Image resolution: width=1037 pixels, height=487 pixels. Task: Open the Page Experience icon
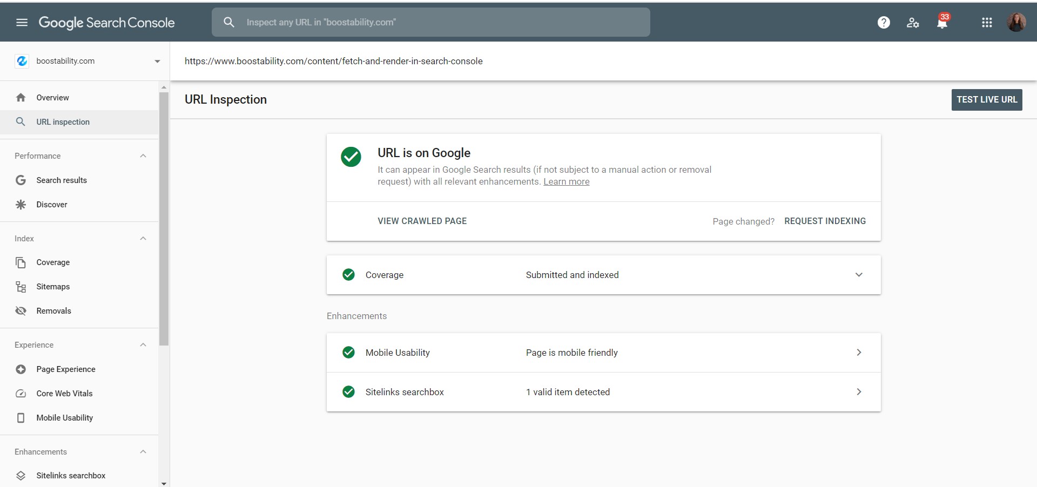click(21, 369)
